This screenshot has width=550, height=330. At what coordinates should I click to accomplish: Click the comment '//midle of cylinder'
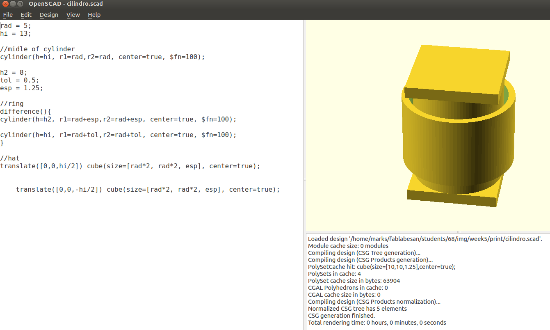[x=38, y=49]
